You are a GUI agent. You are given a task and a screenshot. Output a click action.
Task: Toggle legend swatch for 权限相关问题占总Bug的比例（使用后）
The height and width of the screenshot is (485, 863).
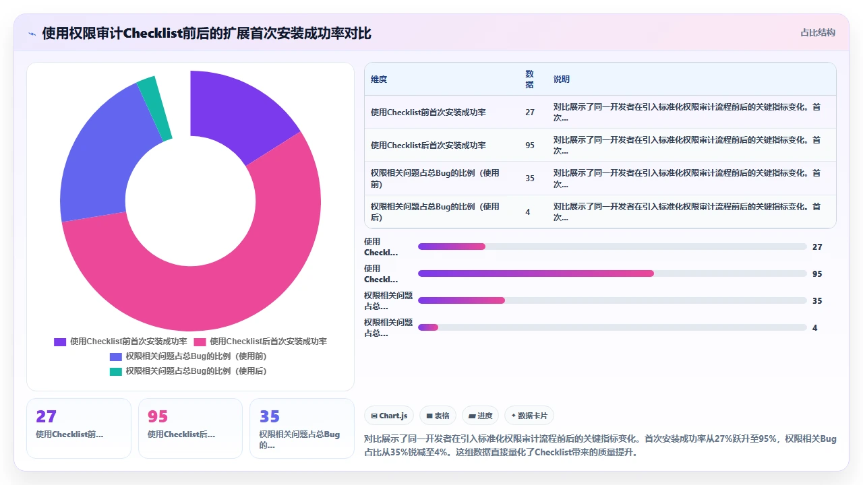coord(116,372)
